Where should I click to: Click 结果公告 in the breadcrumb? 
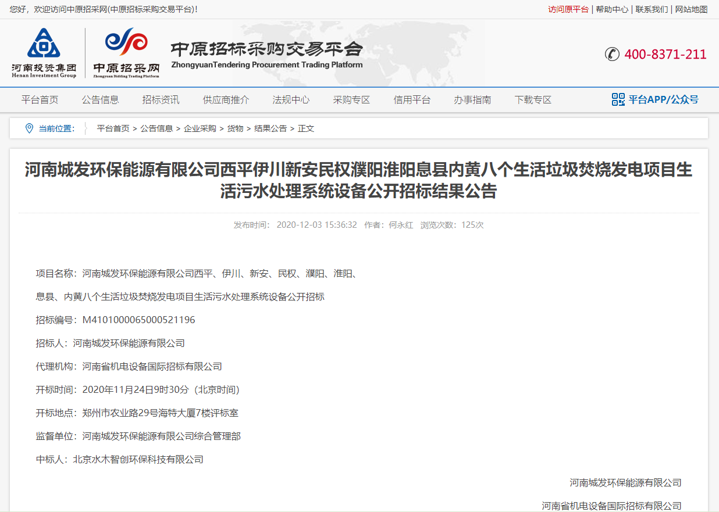pyautogui.click(x=270, y=128)
